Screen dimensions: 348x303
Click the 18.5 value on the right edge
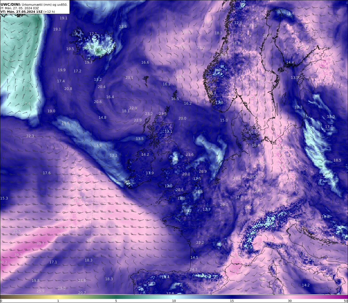click(x=337, y=160)
